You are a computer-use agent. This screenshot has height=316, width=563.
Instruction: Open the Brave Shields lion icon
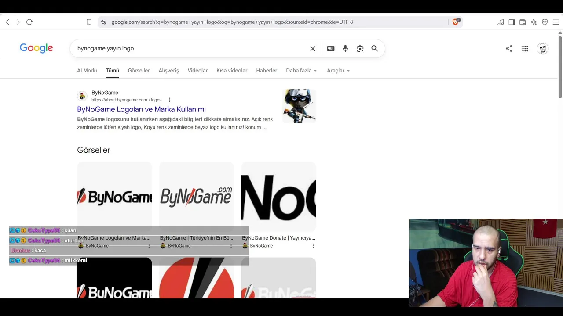[456, 22]
